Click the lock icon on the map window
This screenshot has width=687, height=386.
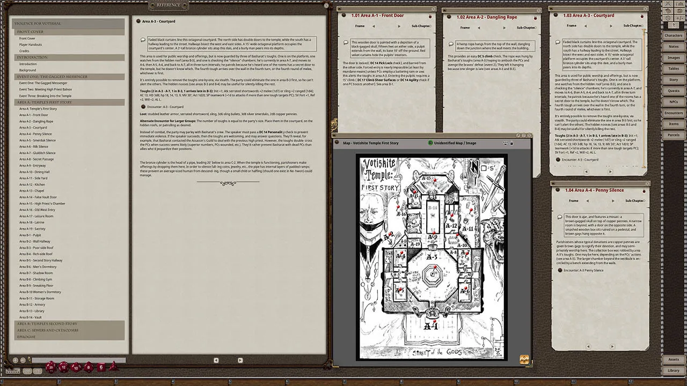pos(511,143)
